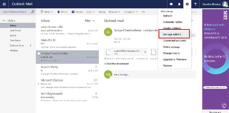Open the Categories dropdown
This screenshot has height=113, width=229.
coord(131,12)
